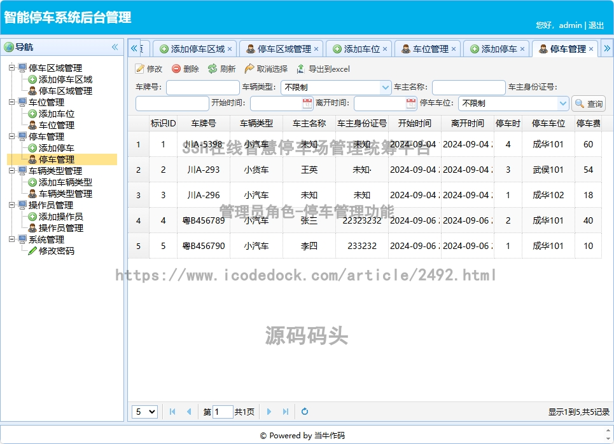Focus the 开始时间 date input
This screenshot has height=444, width=614.
(276, 103)
